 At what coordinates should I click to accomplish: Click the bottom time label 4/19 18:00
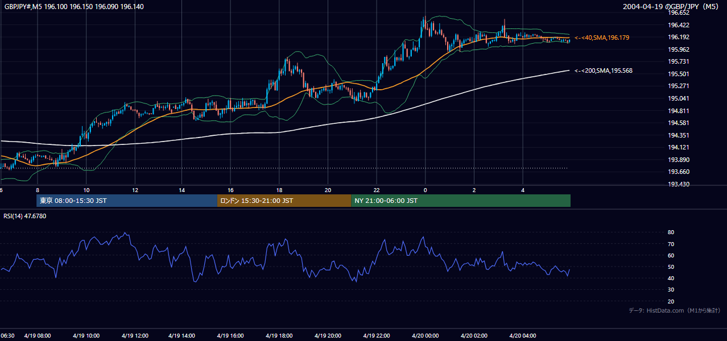coord(280,335)
